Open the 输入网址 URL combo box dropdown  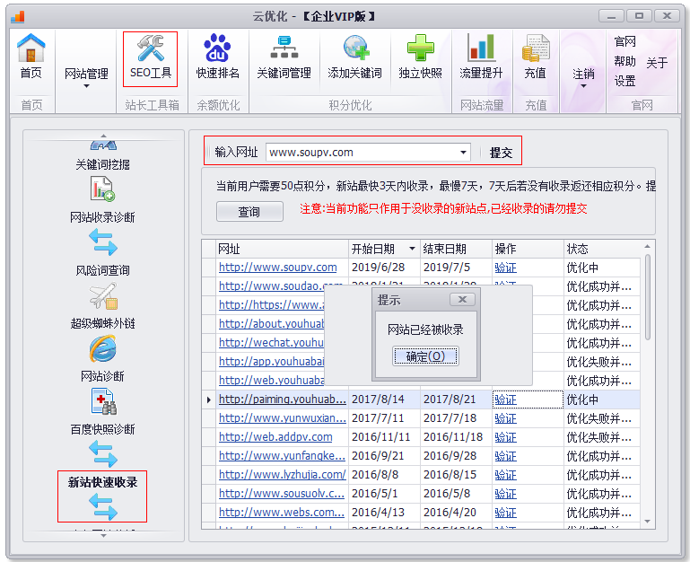(x=464, y=153)
